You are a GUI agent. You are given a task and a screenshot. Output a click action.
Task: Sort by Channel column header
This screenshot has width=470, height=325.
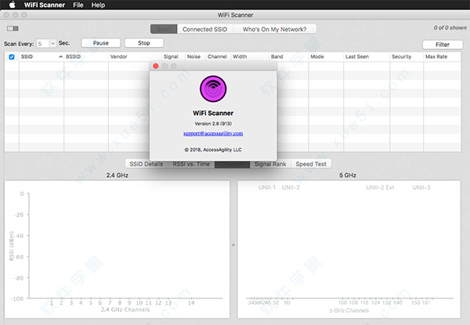tap(217, 56)
